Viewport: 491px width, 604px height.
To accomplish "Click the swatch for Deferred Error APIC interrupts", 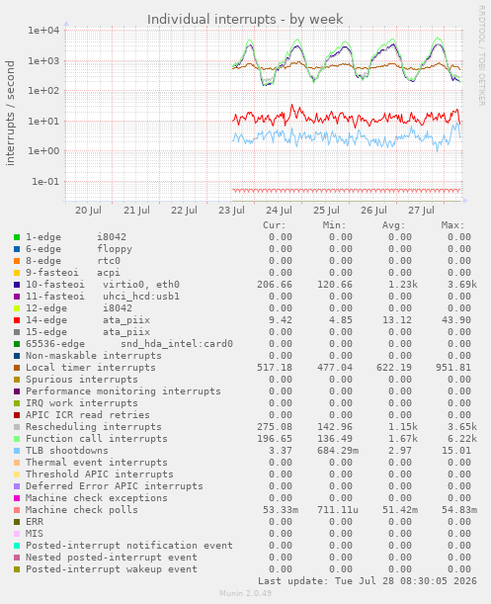I will [x=17, y=486].
